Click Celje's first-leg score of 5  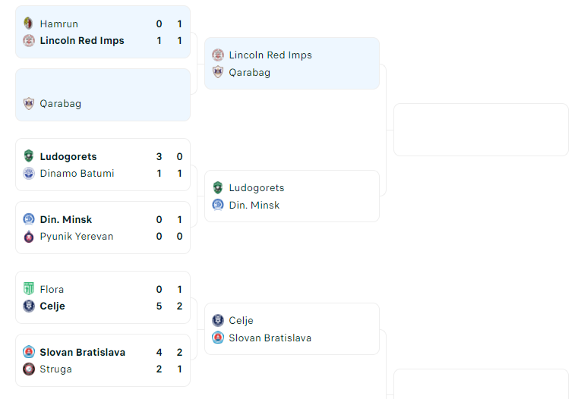[159, 306]
